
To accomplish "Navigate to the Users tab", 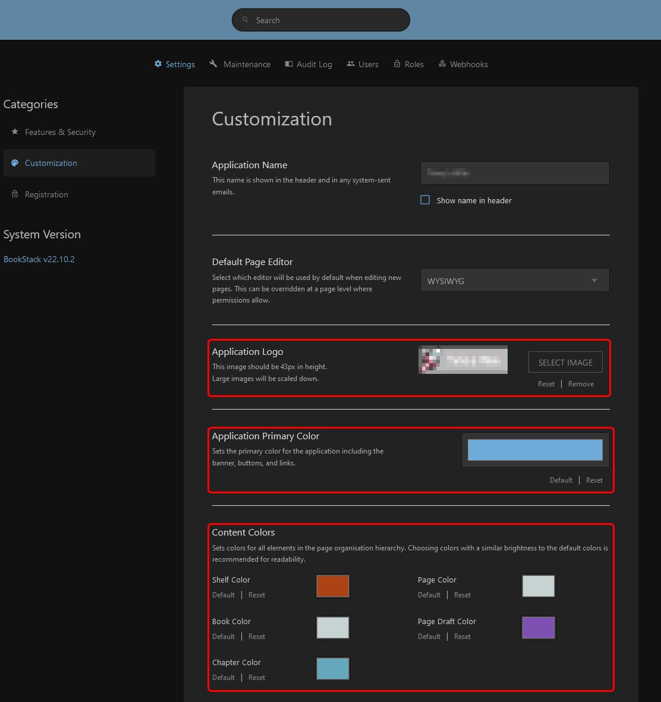I will click(363, 64).
